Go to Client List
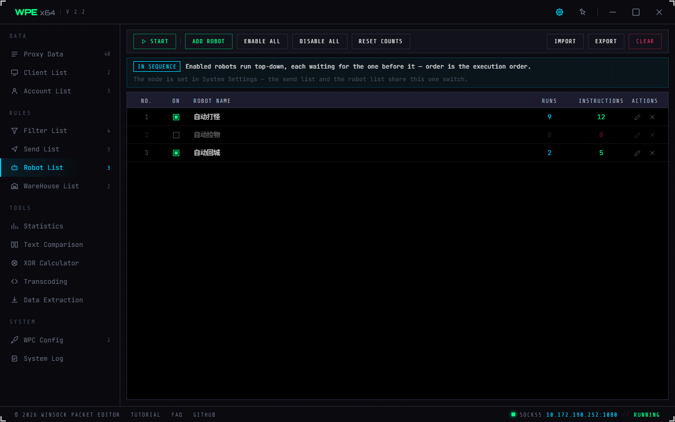Image resolution: width=675 pixels, height=422 pixels. point(60,73)
